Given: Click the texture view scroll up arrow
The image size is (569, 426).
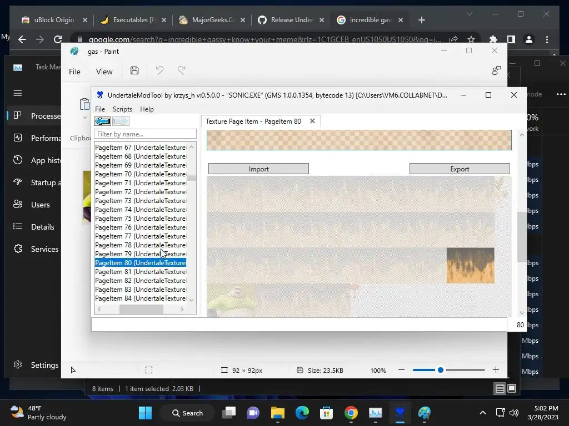Looking at the screenshot, I should pyautogui.click(x=522, y=135).
